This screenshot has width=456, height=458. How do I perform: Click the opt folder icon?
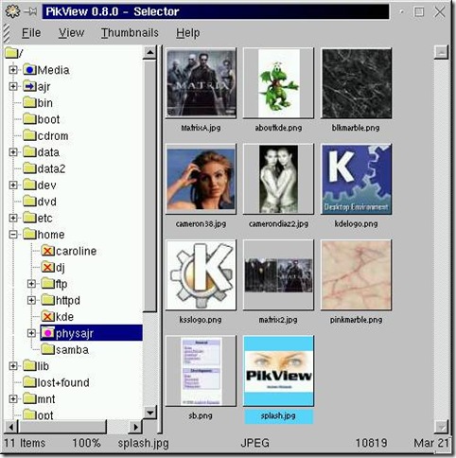pos(29,414)
